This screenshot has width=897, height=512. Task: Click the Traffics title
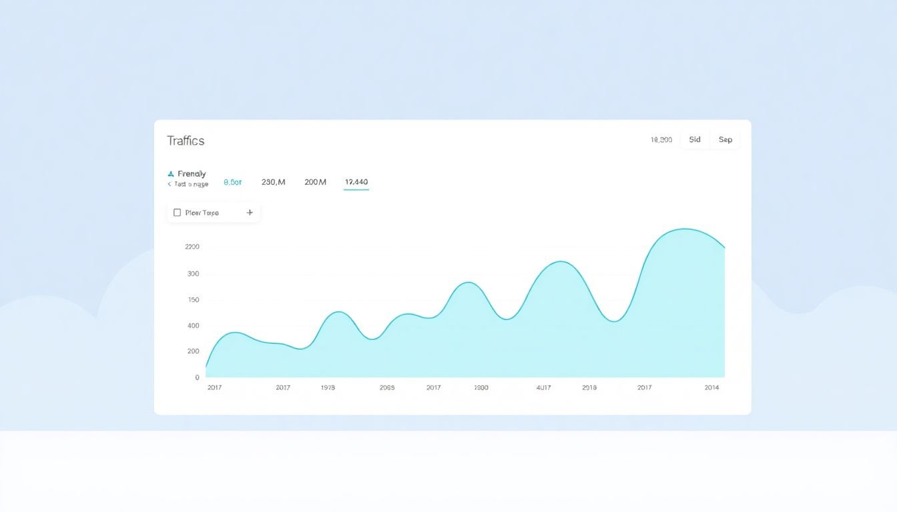point(186,141)
